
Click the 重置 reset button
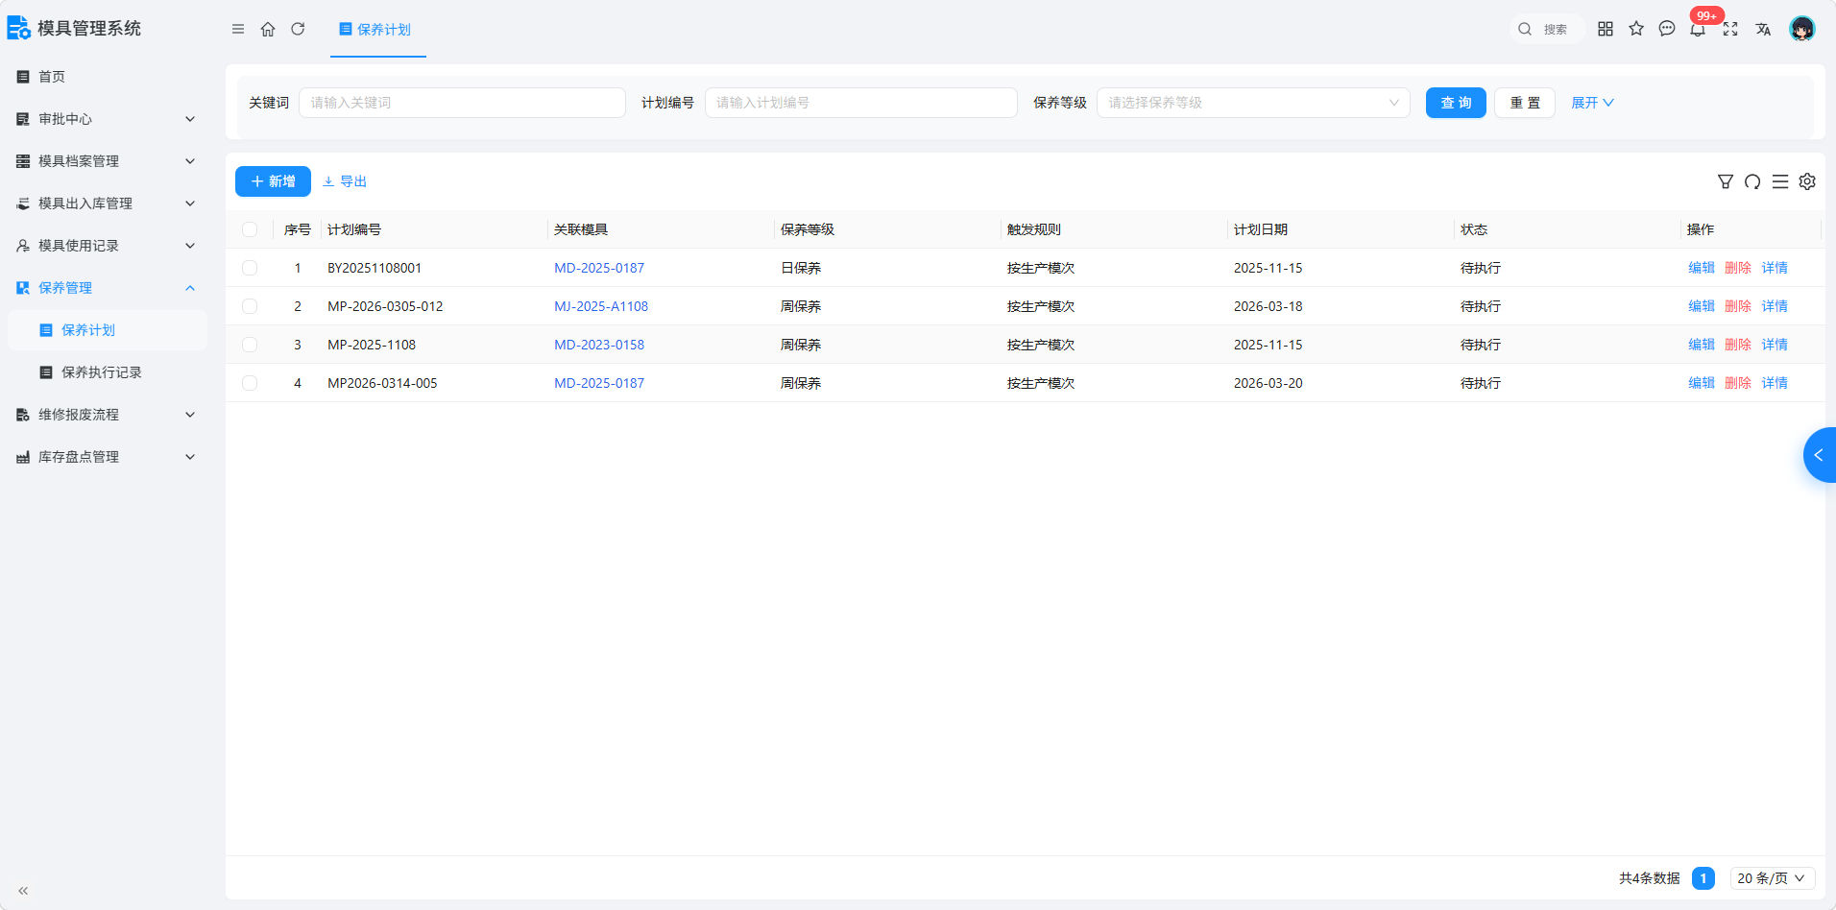coord(1525,103)
